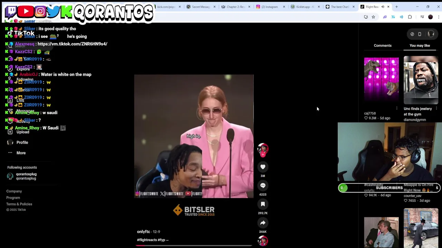Screen dimensions: 442x248
Task: Share the video using the arrow icon
Action: click(263, 223)
